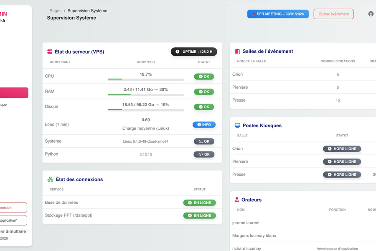Click the Système terminal OK badge
Image resolution: width=376 pixels, height=251 pixels.
(204, 141)
